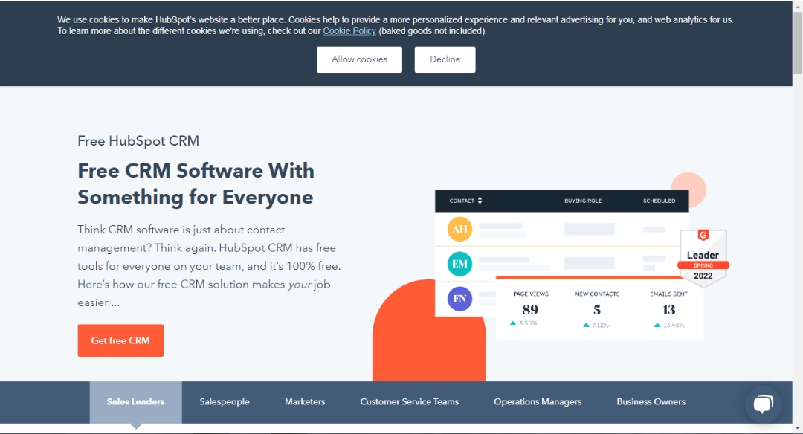Click the EM contact avatar
803x434 pixels.
[x=459, y=264]
